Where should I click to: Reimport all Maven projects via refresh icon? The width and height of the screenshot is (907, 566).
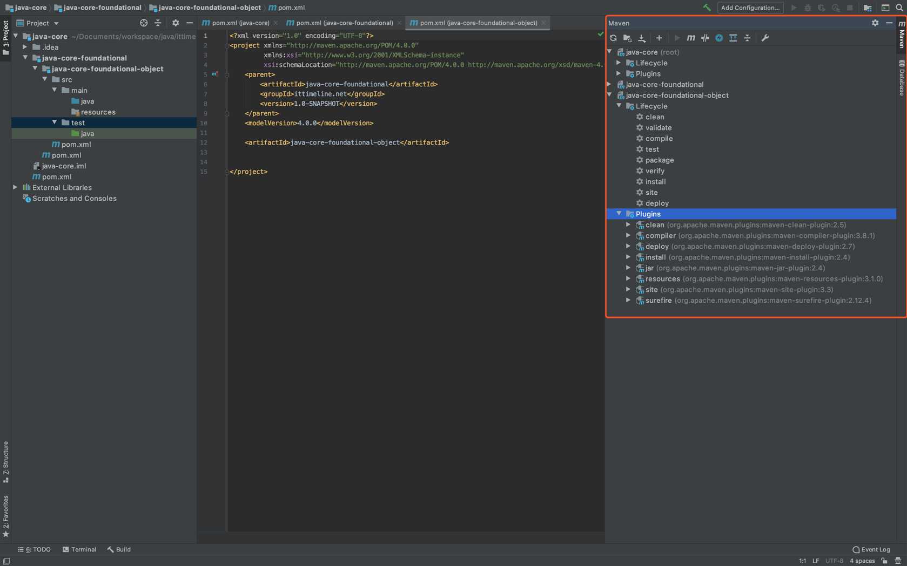tap(613, 38)
